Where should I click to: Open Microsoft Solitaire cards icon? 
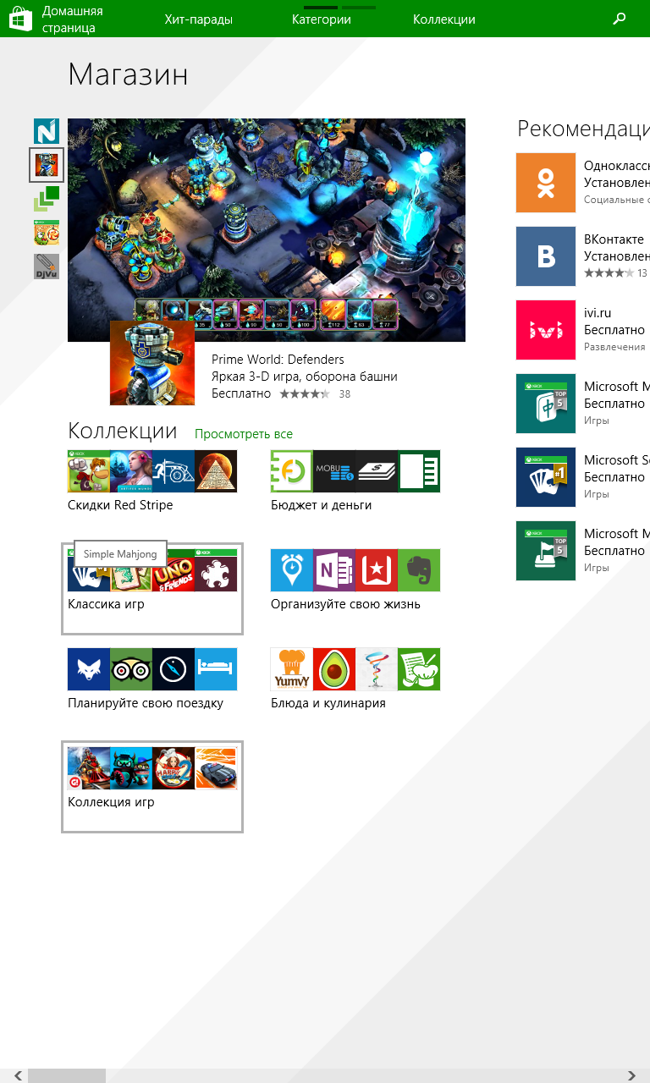pyautogui.click(x=546, y=477)
